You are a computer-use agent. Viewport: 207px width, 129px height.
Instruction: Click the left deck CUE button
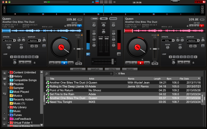(52, 63)
